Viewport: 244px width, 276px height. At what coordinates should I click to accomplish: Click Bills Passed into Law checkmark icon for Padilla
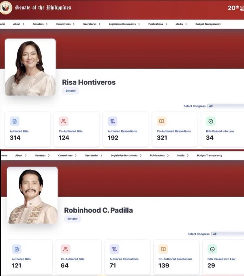pos(212,249)
